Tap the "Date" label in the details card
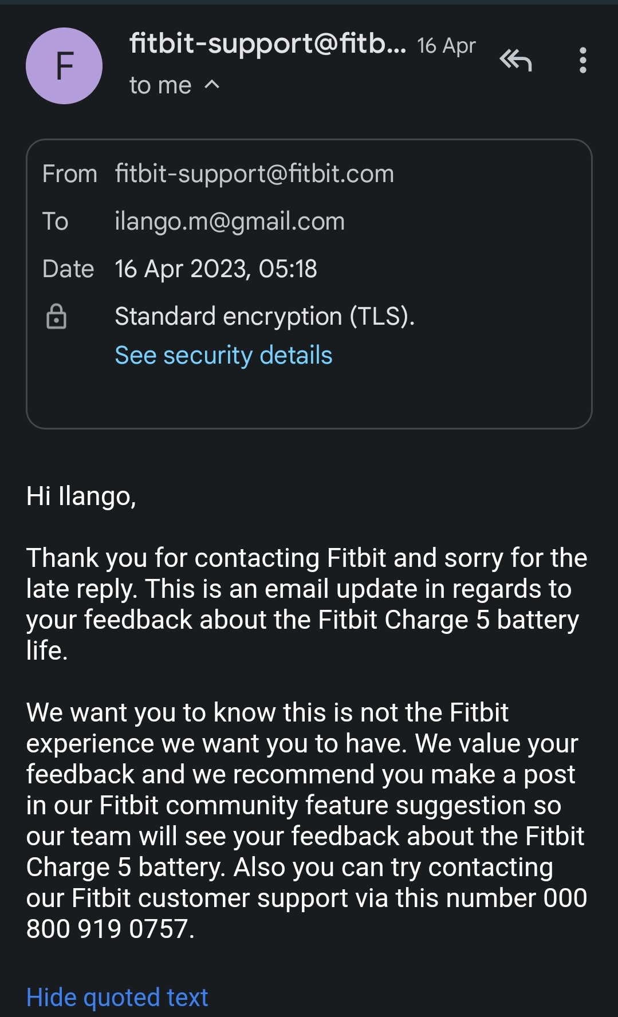The image size is (618, 1017). coord(68,269)
